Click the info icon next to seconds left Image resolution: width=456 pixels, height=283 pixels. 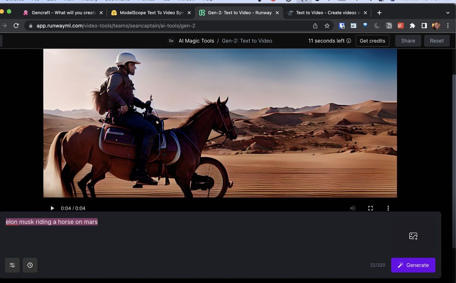(x=349, y=41)
